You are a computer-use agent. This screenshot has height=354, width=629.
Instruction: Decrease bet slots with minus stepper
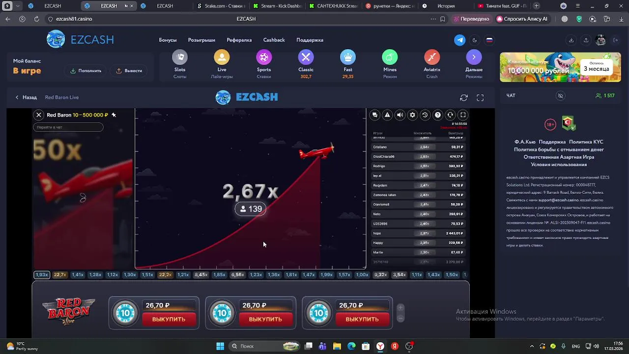point(400,318)
